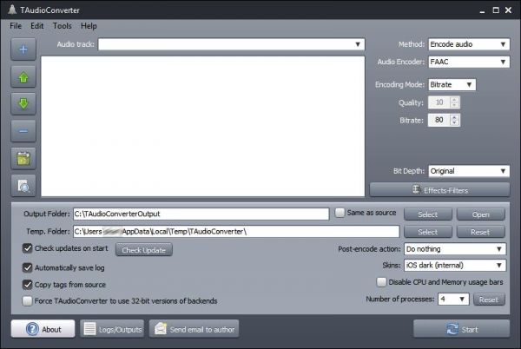This screenshot has width=521, height=349.
Task: Reset the number of processes
Action: pos(489,300)
